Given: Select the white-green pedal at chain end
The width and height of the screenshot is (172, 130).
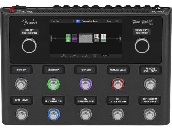Looking at the screenshot, I should pos(104,38).
